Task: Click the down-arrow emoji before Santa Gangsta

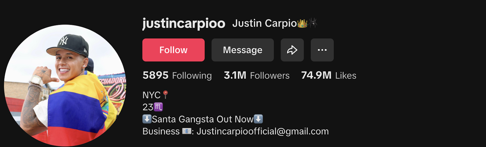Action: [x=147, y=119]
